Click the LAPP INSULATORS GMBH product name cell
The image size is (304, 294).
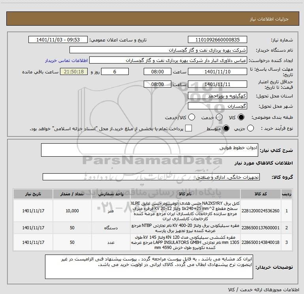pos(185,242)
